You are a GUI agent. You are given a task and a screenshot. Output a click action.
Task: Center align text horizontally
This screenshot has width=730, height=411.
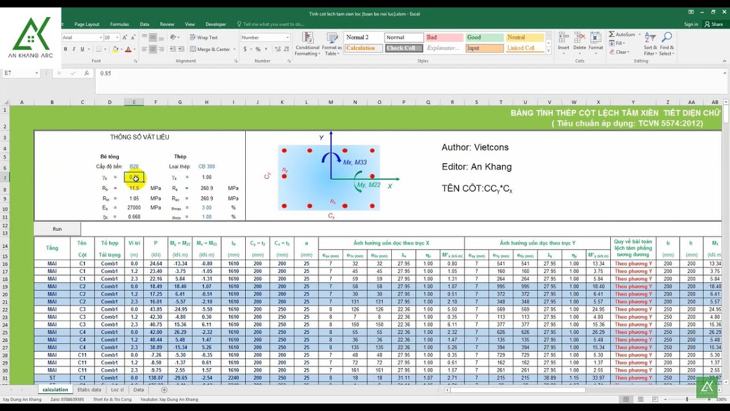click(153, 49)
